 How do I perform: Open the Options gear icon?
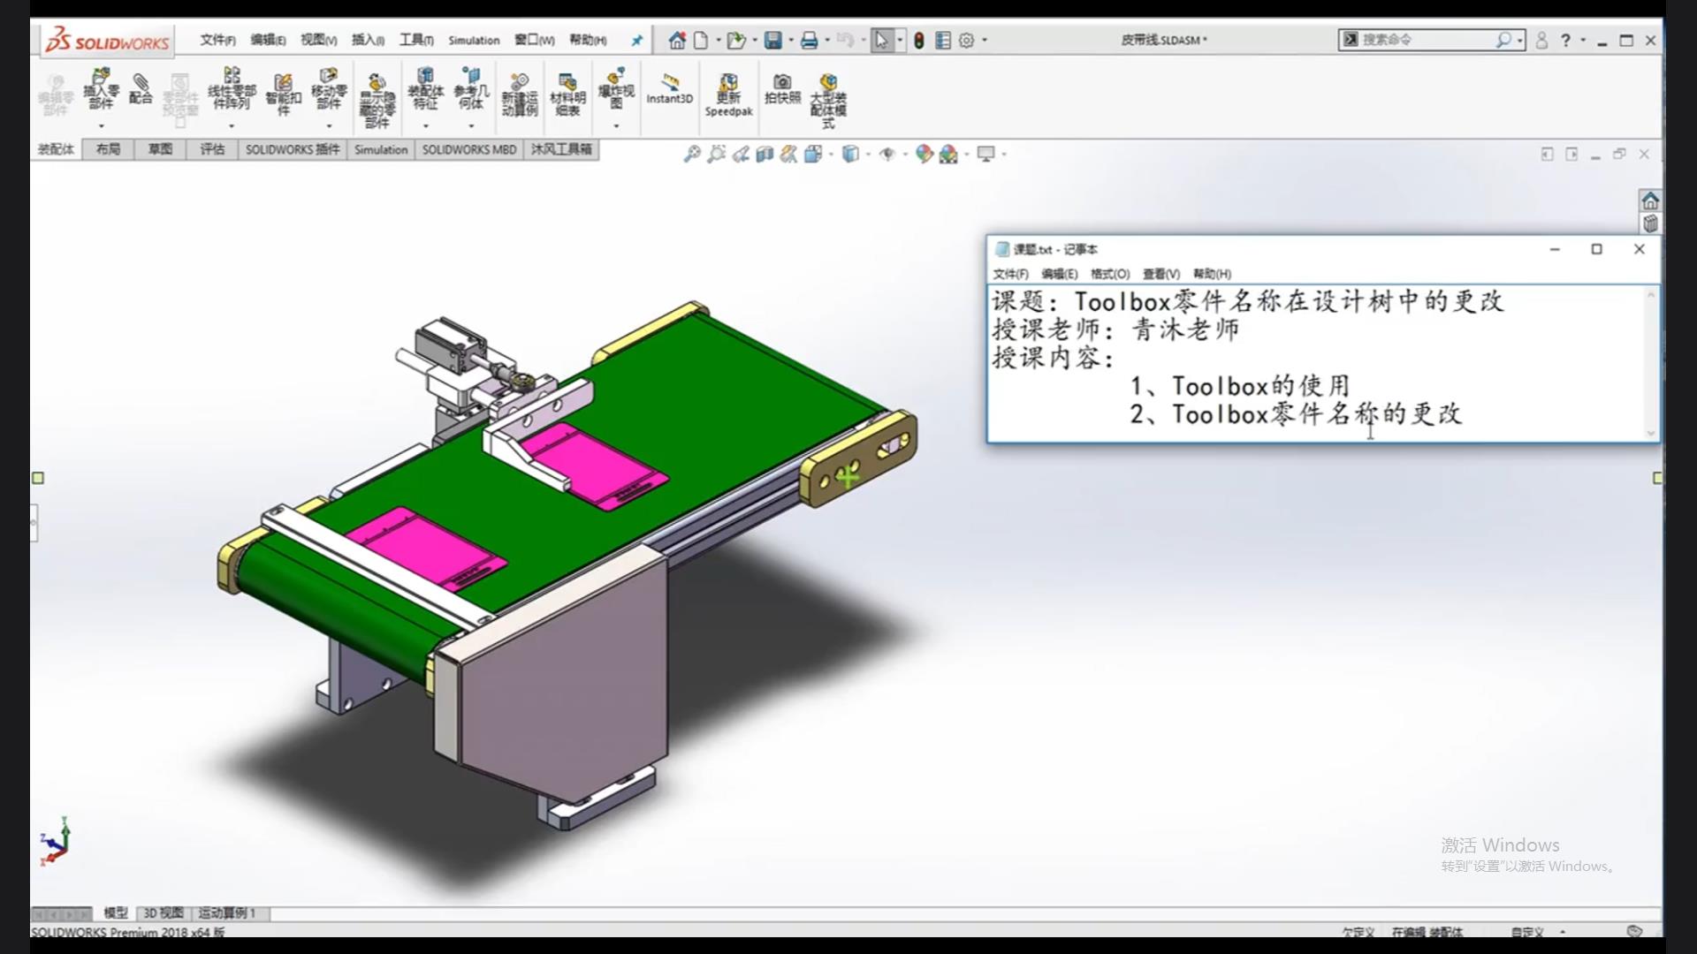(967, 41)
